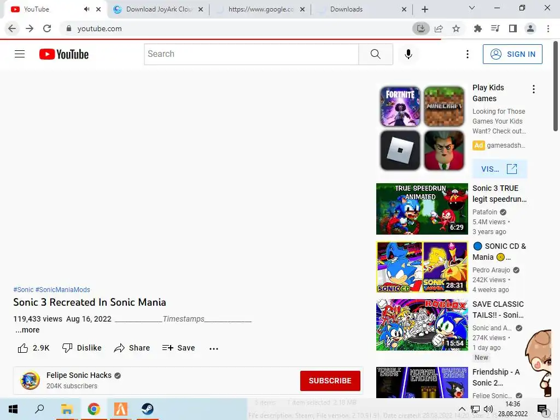This screenshot has width=560, height=420.
Task: Open the YouTube guide hamburger menu
Action: (x=20, y=54)
